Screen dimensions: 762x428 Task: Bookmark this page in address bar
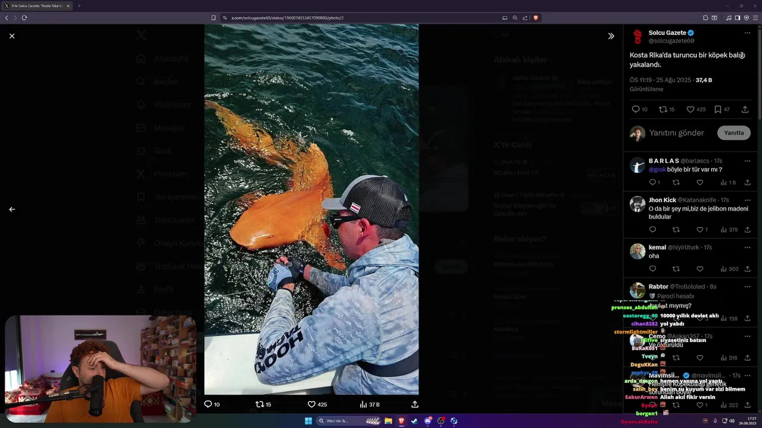[x=213, y=18]
